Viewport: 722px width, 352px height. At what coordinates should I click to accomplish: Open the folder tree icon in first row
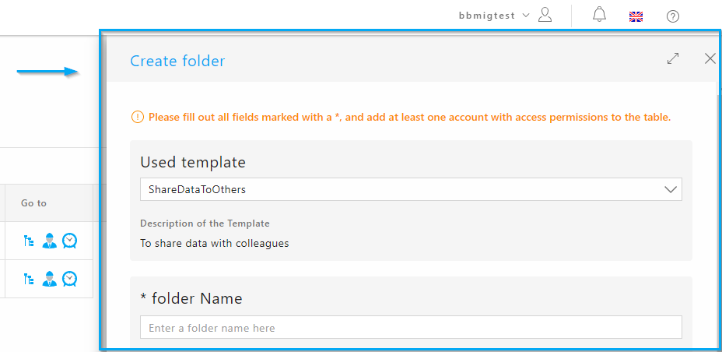point(30,241)
